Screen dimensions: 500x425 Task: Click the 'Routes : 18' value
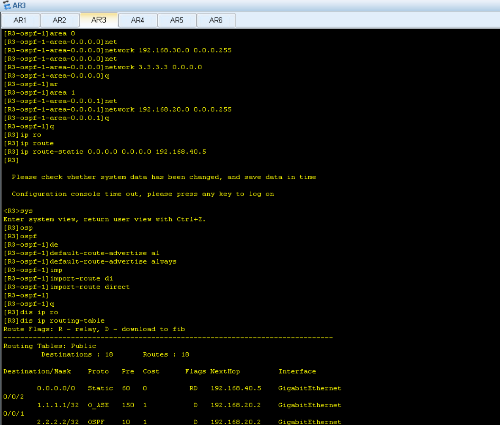coord(166,354)
